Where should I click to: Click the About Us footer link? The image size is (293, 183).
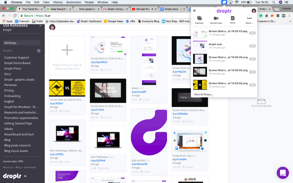coord(8,167)
